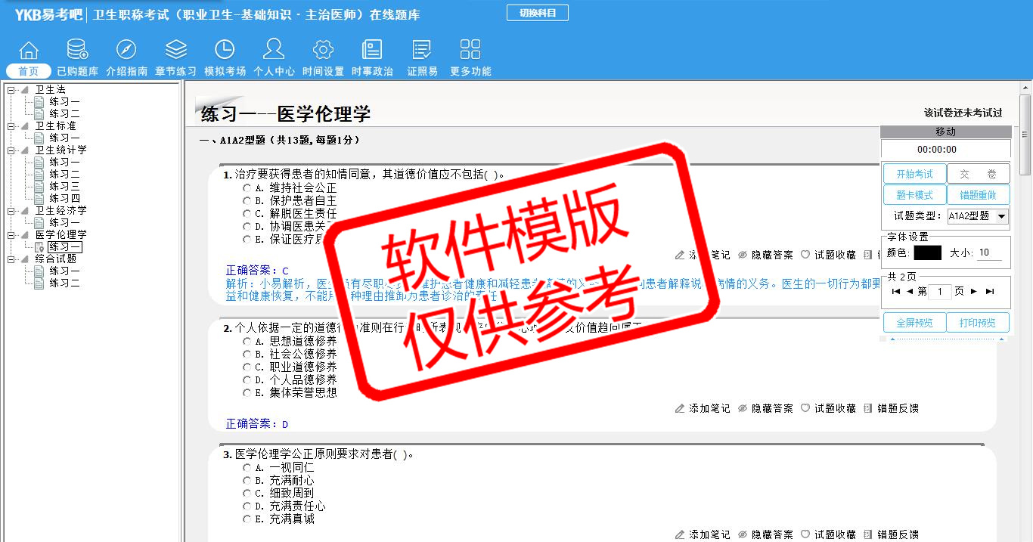Open 章节练习 layers icon

(175, 50)
